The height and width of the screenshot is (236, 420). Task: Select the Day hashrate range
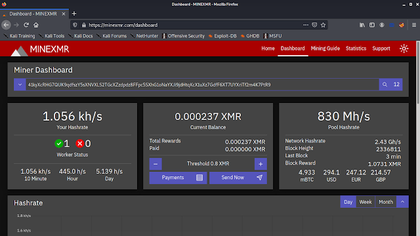(348, 202)
